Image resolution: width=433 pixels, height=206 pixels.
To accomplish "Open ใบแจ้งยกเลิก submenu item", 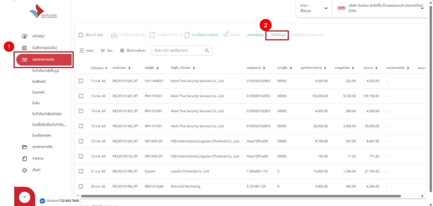I will (42, 136).
